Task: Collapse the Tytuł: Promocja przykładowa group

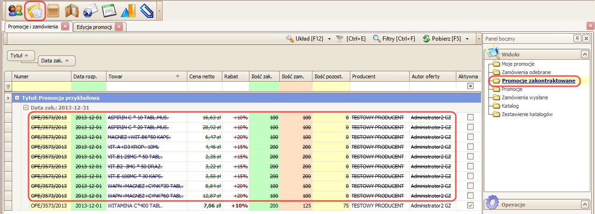Action: [17, 98]
